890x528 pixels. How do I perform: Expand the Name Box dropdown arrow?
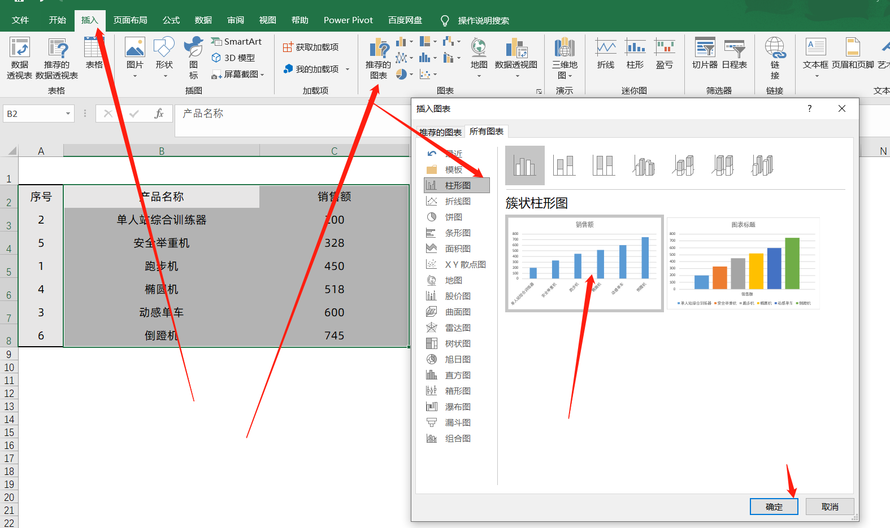point(68,114)
